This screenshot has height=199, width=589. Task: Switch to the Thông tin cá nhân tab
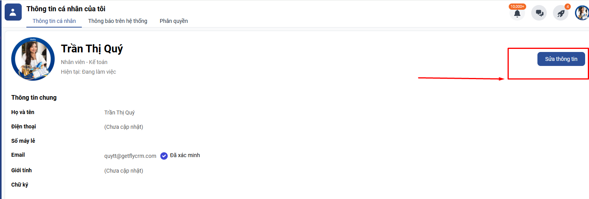[54, 21]
